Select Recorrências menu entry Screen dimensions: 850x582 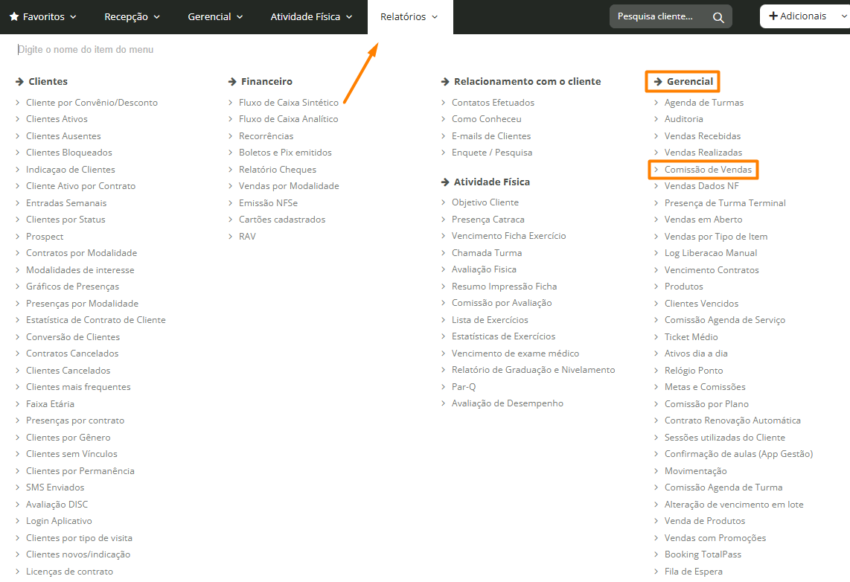(x=266, y=136)
